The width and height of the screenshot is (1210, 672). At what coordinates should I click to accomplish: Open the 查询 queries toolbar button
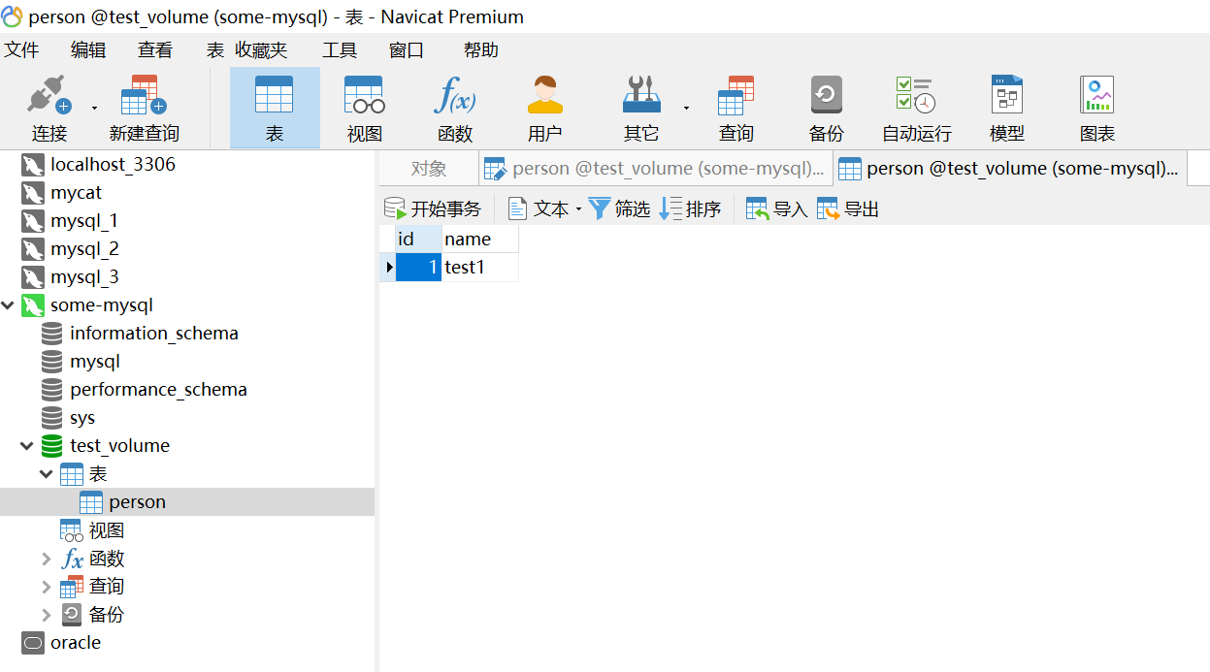(x=736, y=109)
